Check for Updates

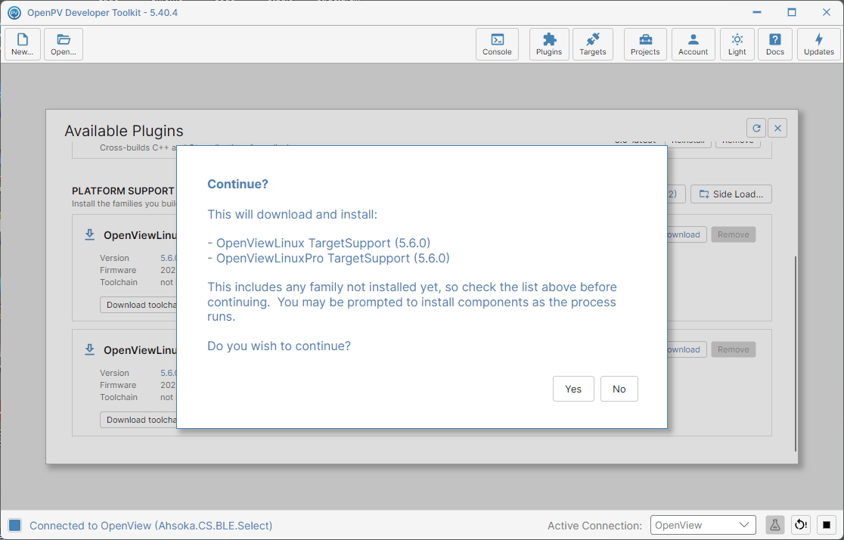click(819, 44)
